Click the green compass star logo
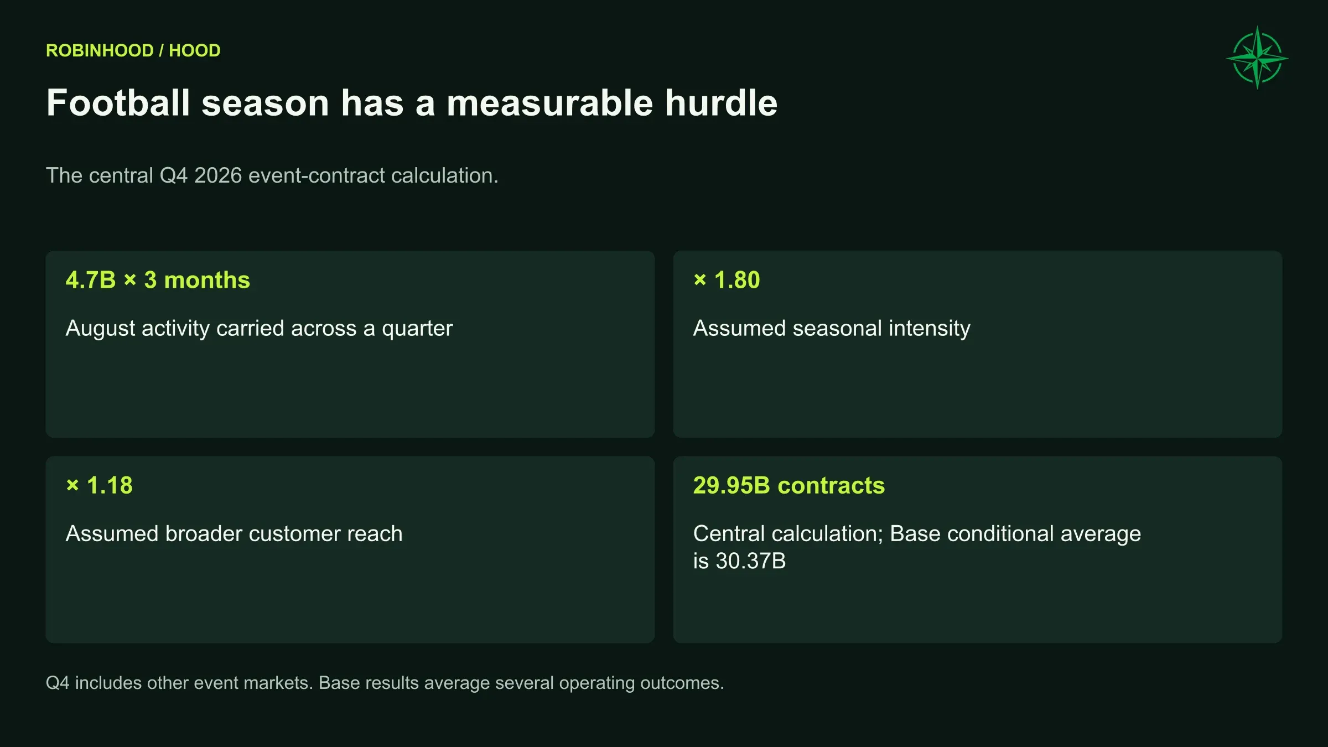The image size is (1328, 747). tap(1257, 58)
